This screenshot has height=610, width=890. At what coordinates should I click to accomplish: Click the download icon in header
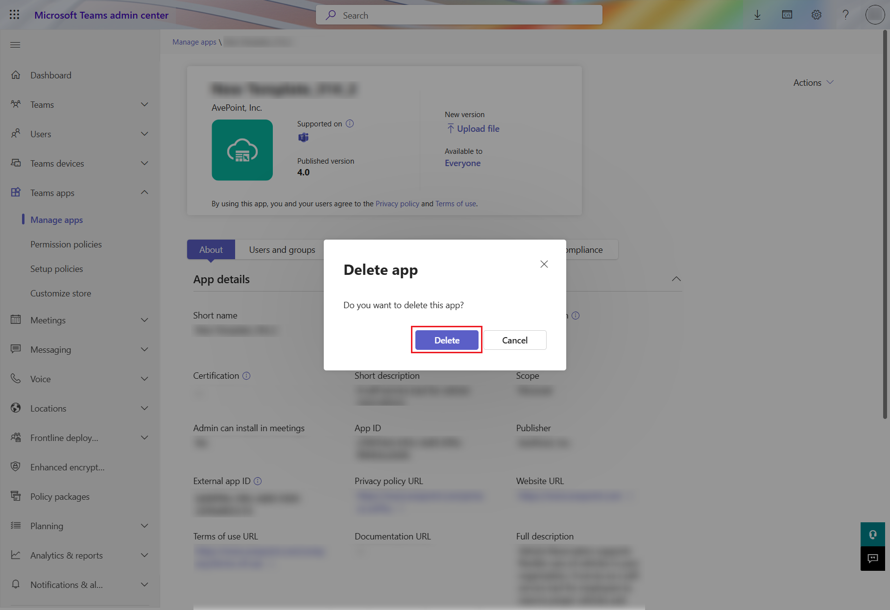[757, 15]
